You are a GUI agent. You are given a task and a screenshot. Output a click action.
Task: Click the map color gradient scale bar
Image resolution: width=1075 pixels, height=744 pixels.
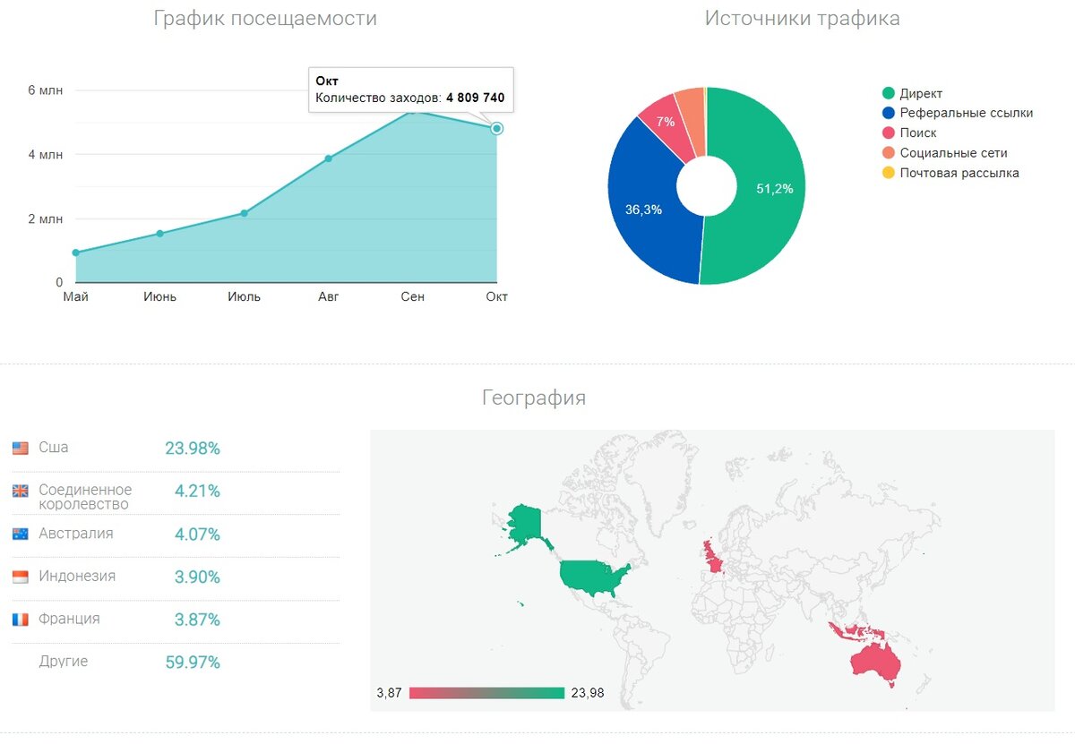[x=486, y=693]
